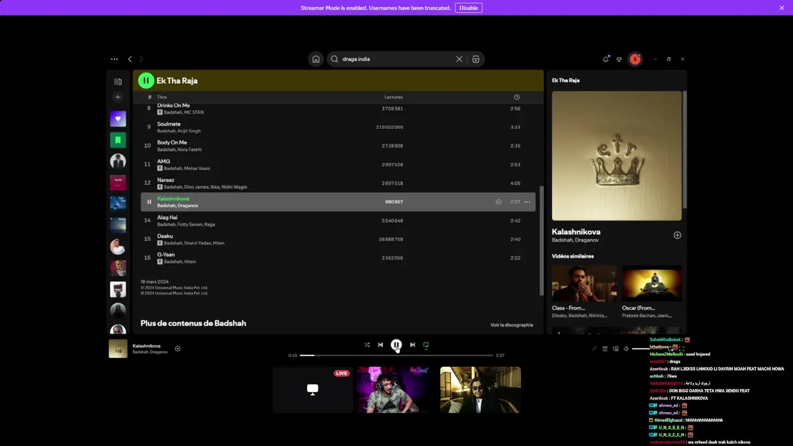Sort by the Titre column header
The image size is (793, 446).
(162, 97)
